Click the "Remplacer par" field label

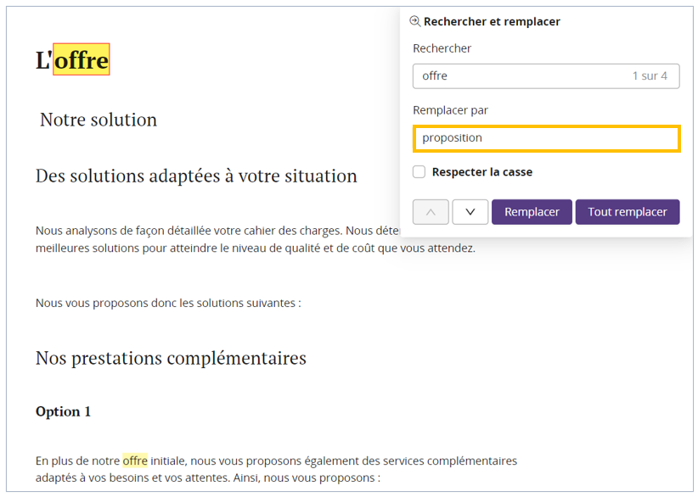tap(450, 110)
